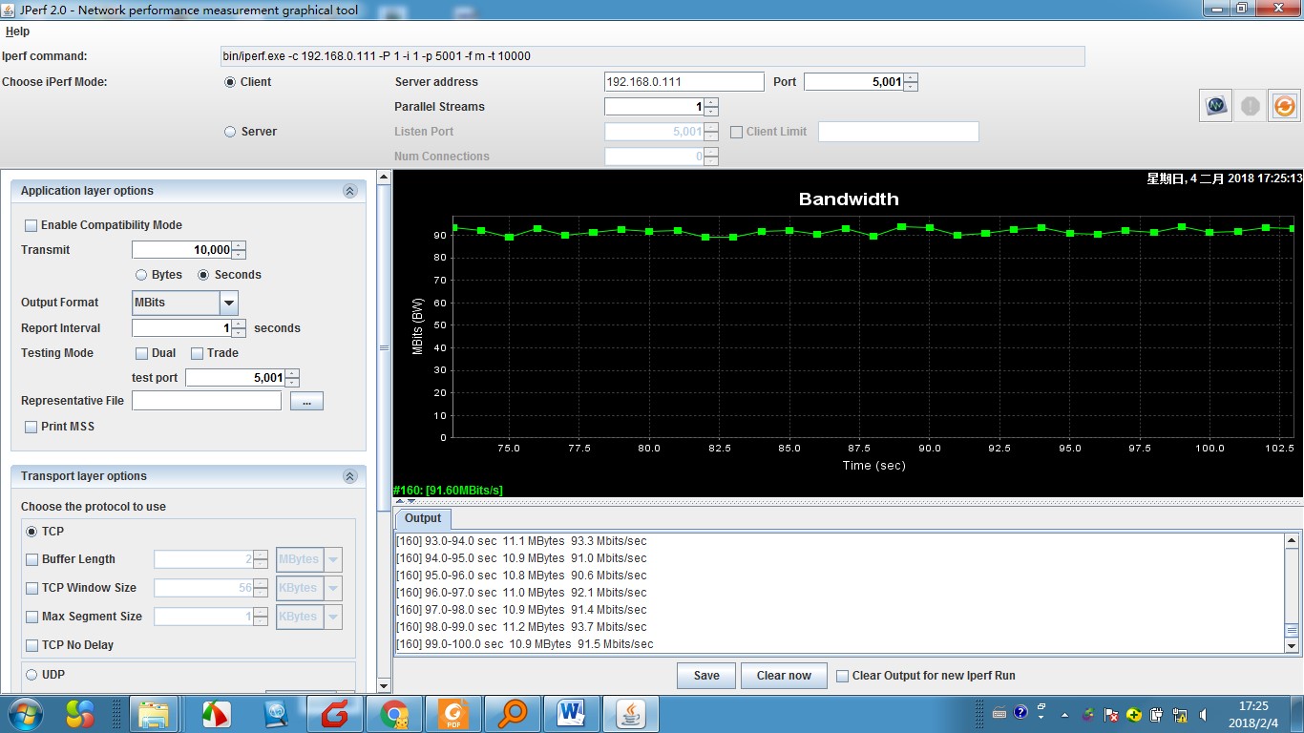The height and width of the screenshot is (733, 1304).
Task: Switch to Microsoft Word in the taskbar
Action: pos(572,714)
